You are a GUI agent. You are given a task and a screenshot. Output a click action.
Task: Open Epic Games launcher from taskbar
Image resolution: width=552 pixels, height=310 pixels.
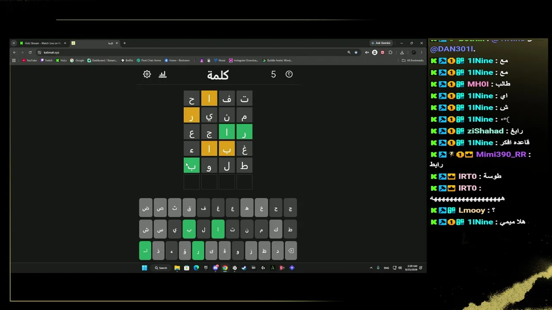[x=206, y=268]
